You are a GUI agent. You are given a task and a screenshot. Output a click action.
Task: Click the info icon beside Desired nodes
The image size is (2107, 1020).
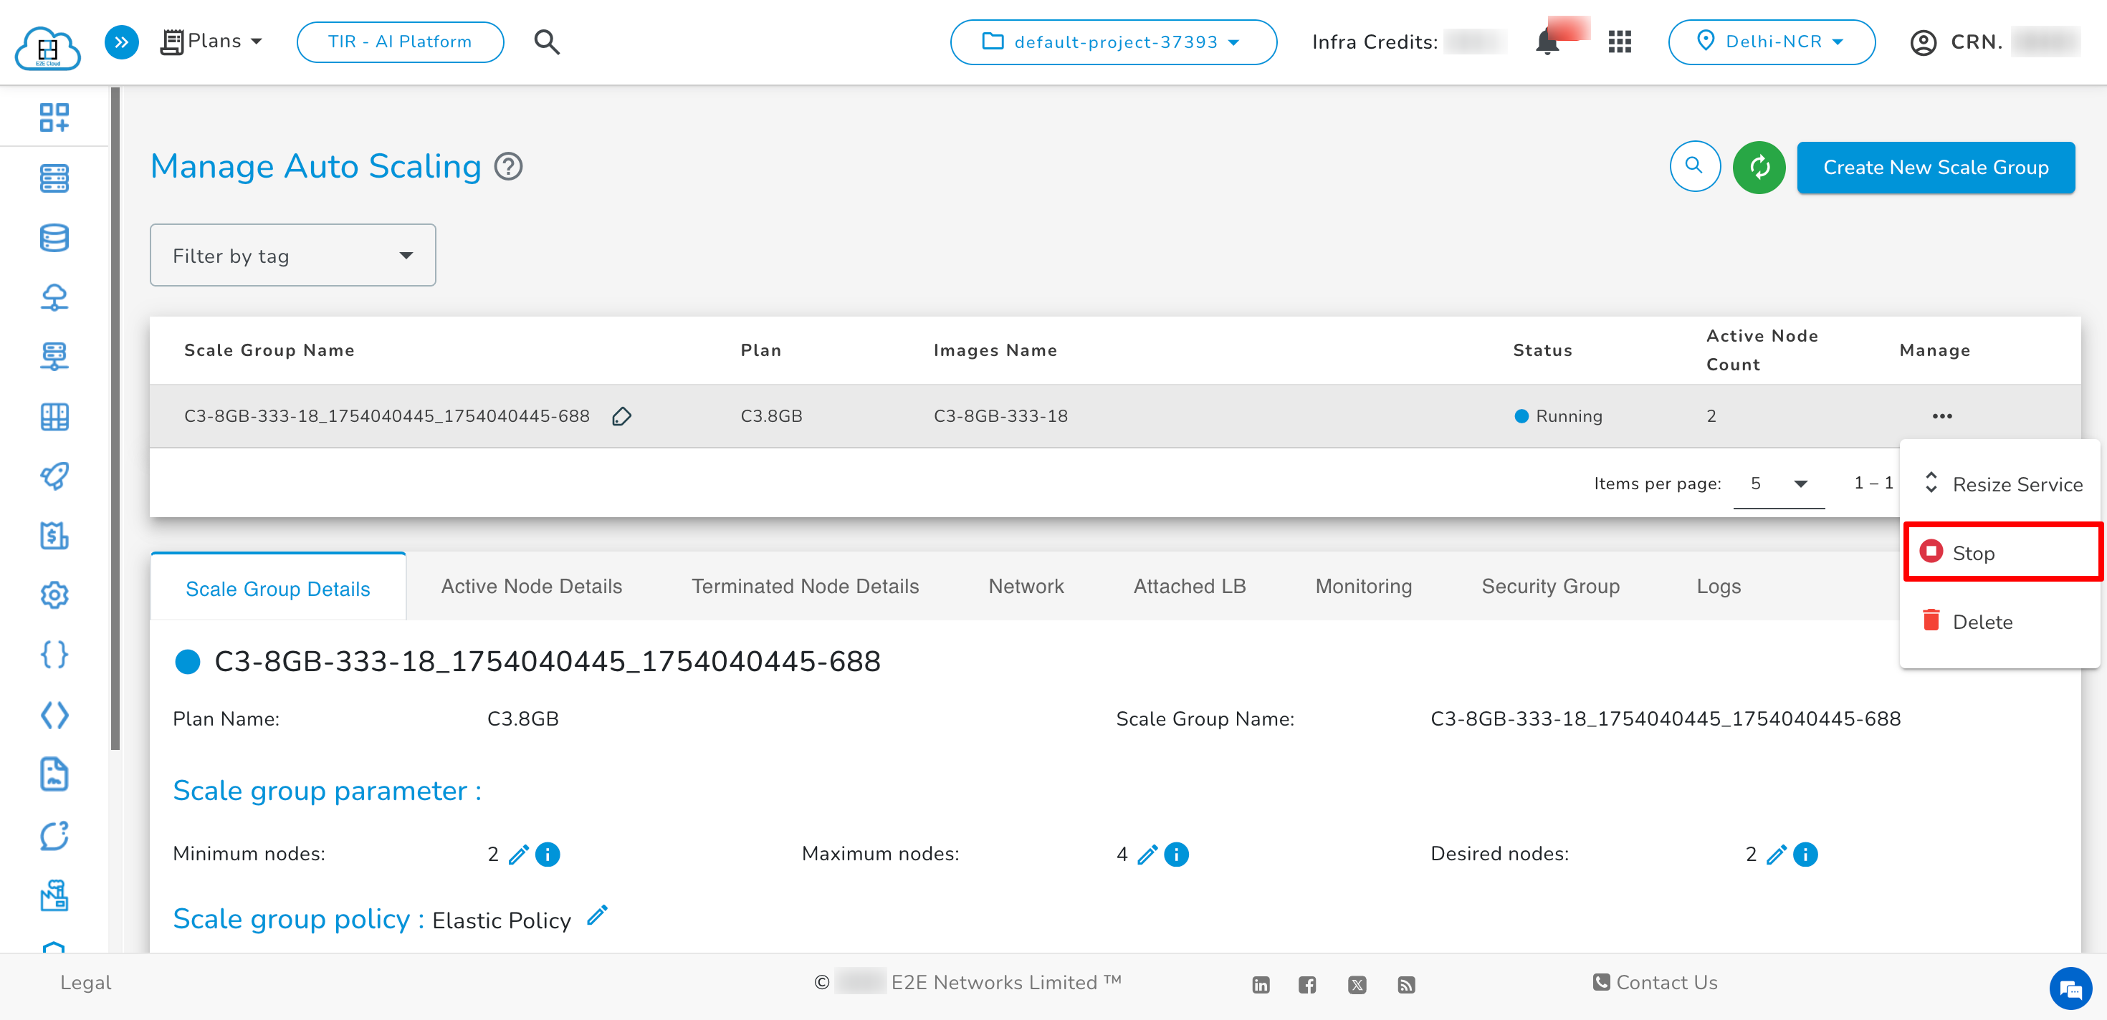[1805, 854]
